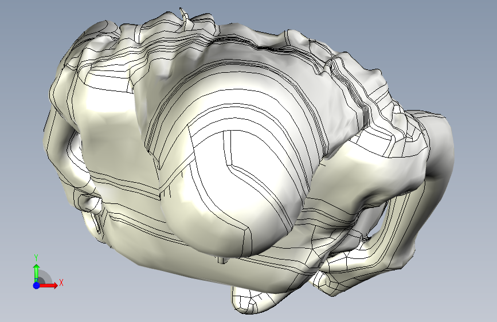This screenshot has height=322, width=497.
Task: Click the blue Z axis ball on the triad
Action: coord(36,285)
